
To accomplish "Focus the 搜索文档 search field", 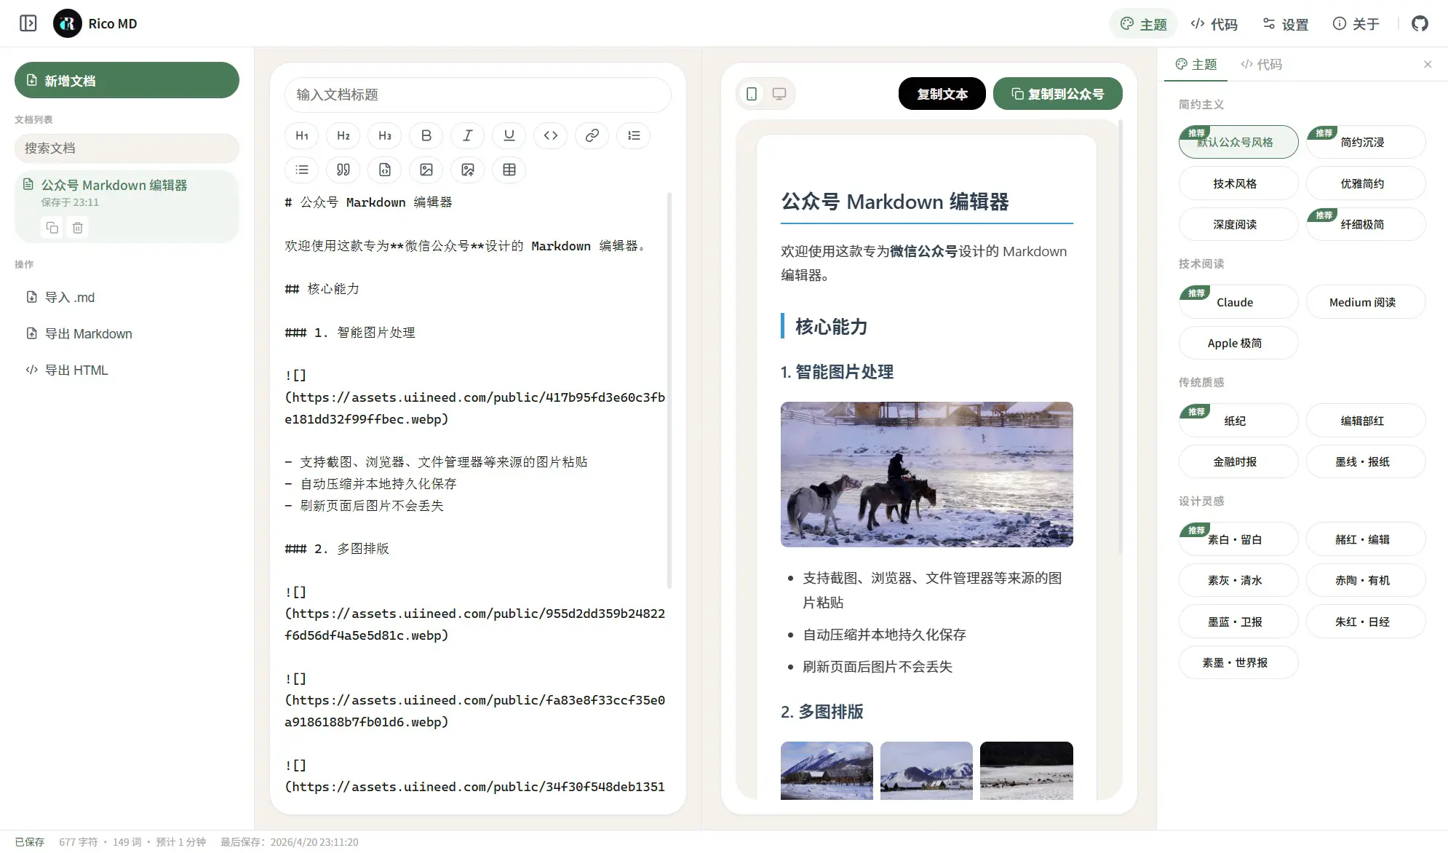I will [127, 148].
